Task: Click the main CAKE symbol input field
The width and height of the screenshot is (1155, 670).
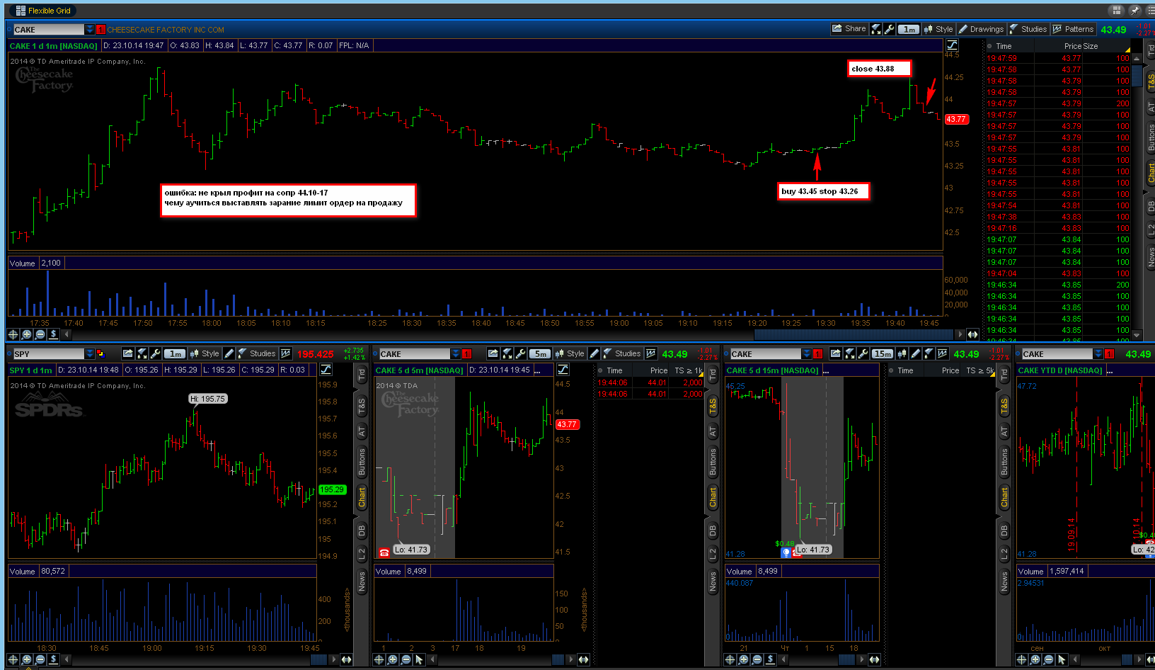Action: (49, 29)
